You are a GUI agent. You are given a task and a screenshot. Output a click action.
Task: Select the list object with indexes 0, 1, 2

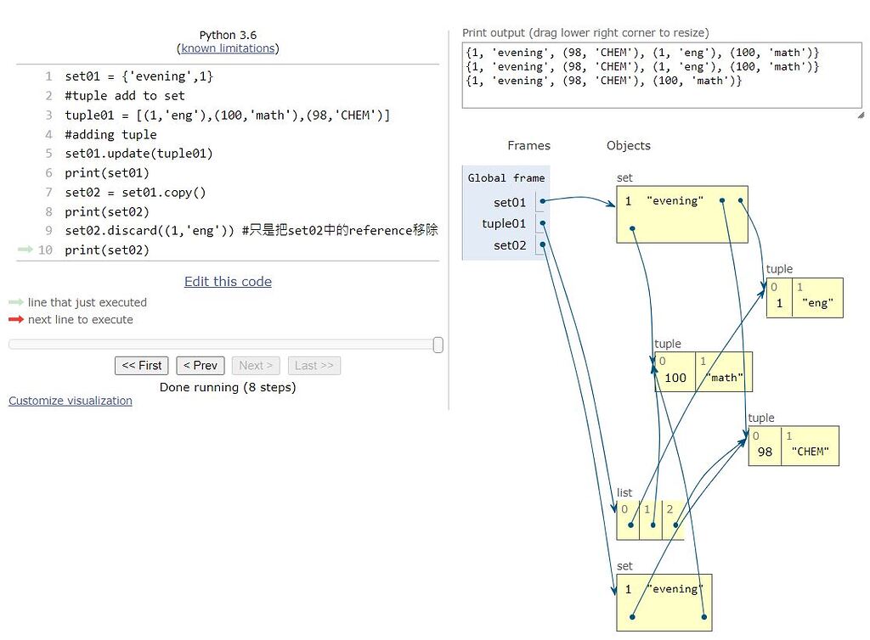[651, 518]
